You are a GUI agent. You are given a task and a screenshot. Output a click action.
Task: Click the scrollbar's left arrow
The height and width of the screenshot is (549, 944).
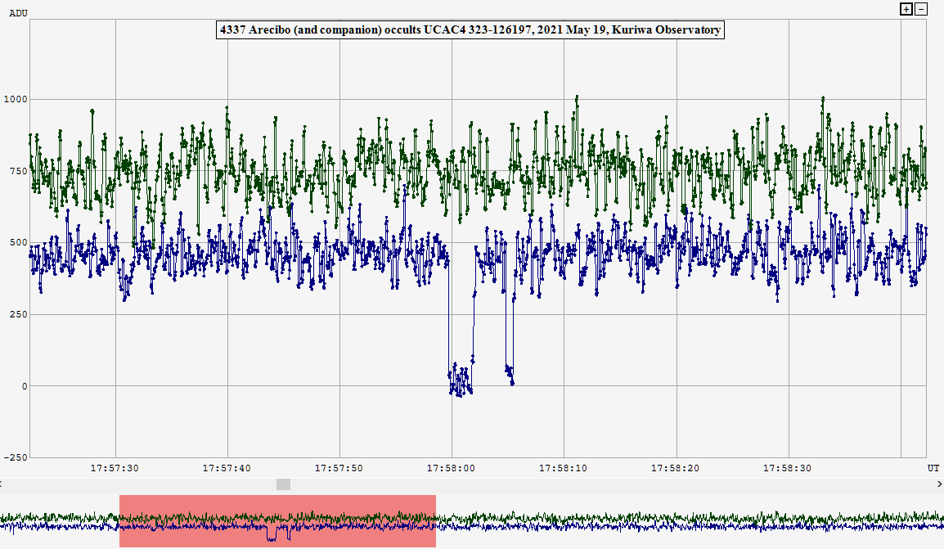(x=3, y=484)
